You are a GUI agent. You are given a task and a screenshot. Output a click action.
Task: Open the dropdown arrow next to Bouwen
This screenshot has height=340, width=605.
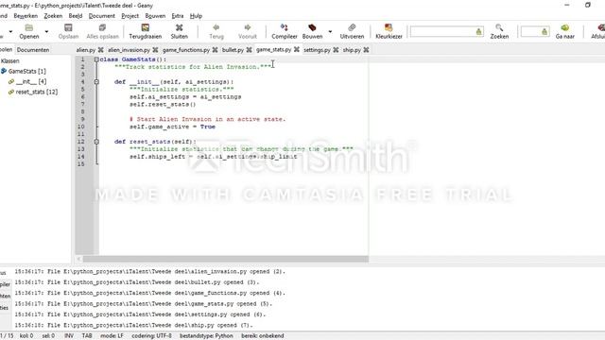point(330,31)
